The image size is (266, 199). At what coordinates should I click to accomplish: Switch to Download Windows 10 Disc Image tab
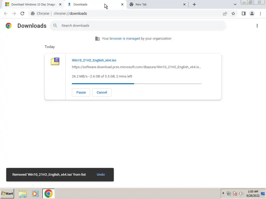(x=33, y=4)
